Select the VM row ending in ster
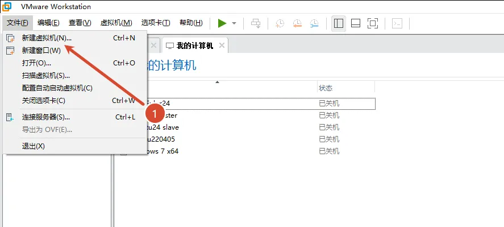The height and width of the screenshot is (227, 504). coord(261,115)
